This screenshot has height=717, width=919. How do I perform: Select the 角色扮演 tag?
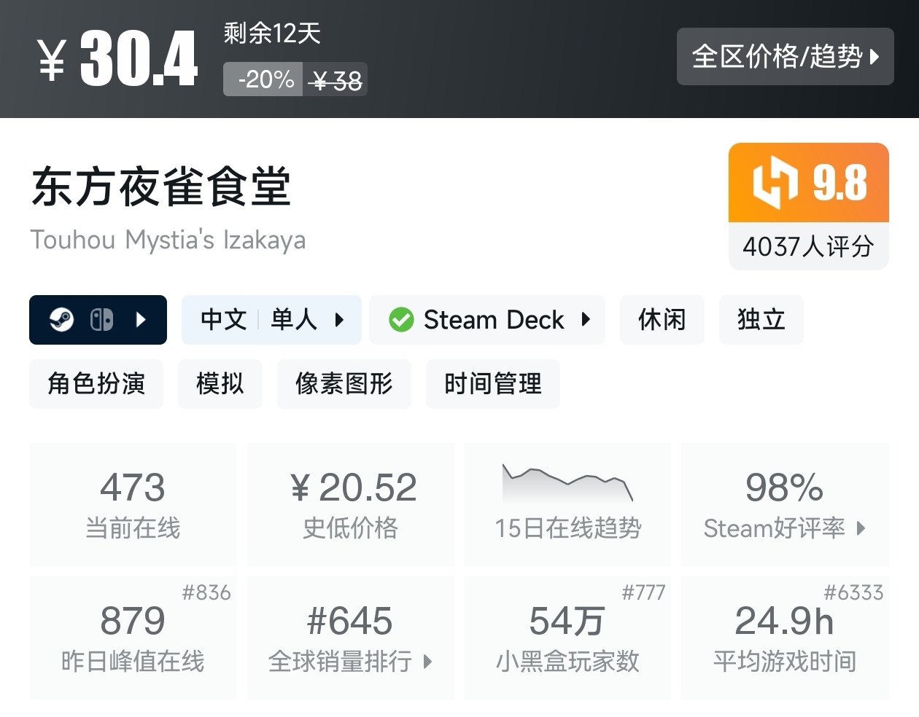(96, 384)
